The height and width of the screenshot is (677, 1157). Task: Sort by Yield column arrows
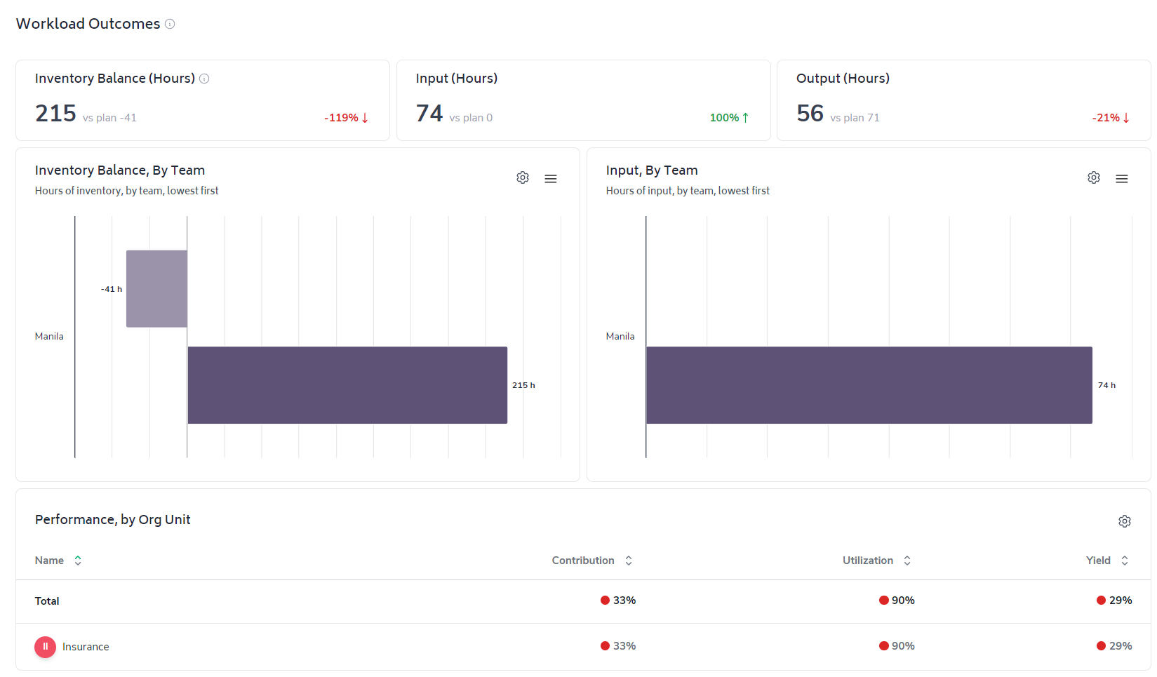[x=1125, y=561]
